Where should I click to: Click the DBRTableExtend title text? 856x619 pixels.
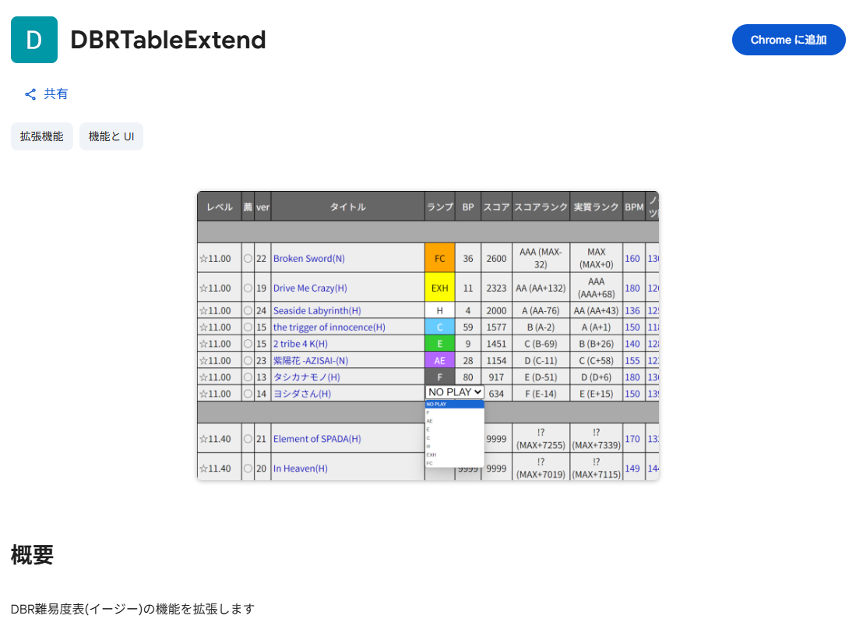(168, 40)
